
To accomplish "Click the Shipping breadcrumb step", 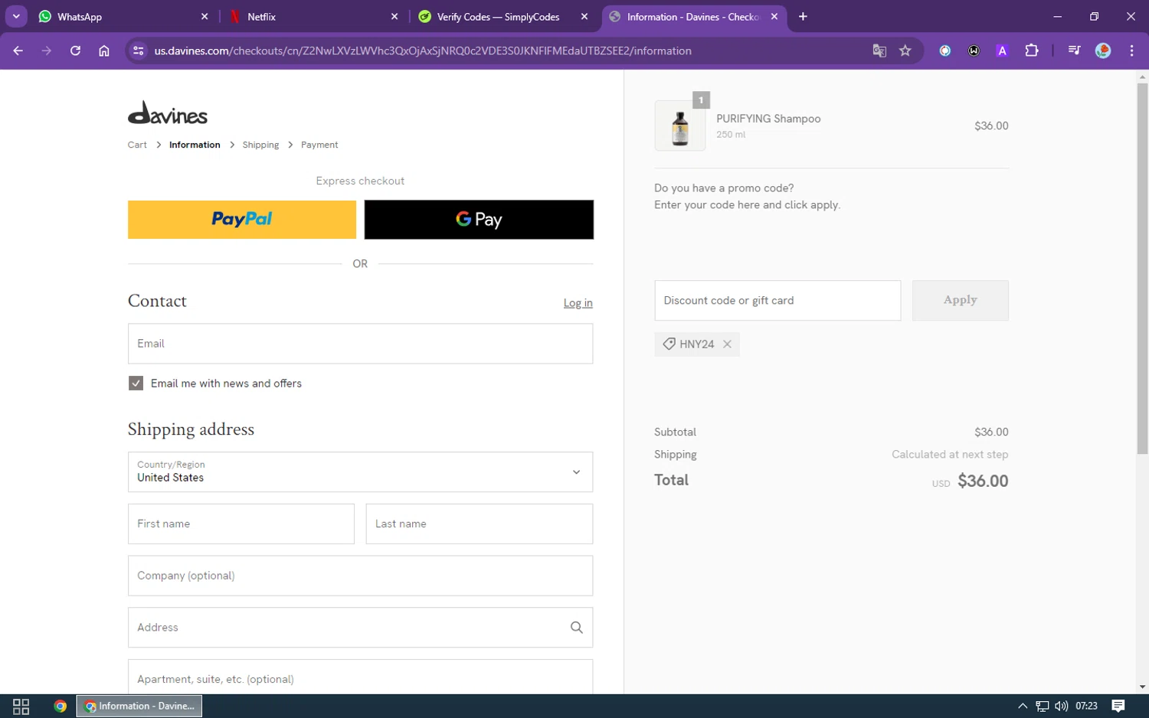I will 260,145.
